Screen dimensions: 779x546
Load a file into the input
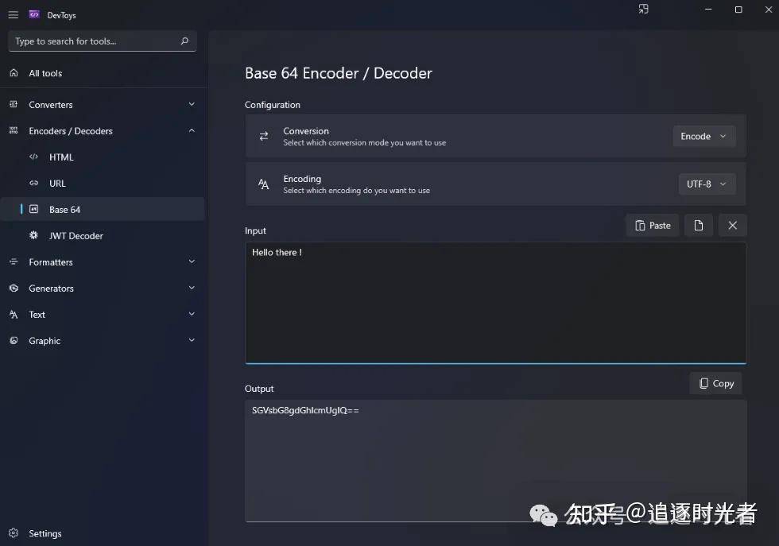point(699,226)
